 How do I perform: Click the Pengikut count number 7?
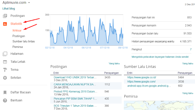coord(191,49)
